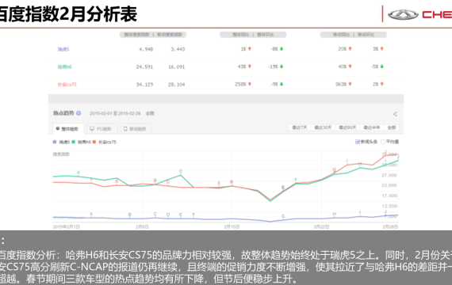This screenshot has height=285, width=452.
Task: Switch to the 整体趋势 tab
Action: click(68, 129)
